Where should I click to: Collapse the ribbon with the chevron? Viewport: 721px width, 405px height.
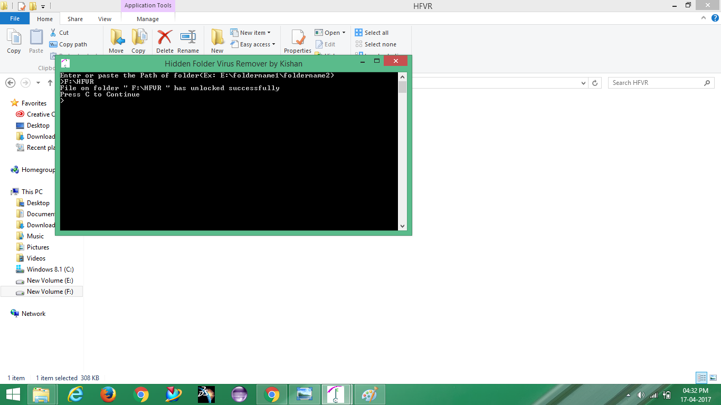coord(703,18)
